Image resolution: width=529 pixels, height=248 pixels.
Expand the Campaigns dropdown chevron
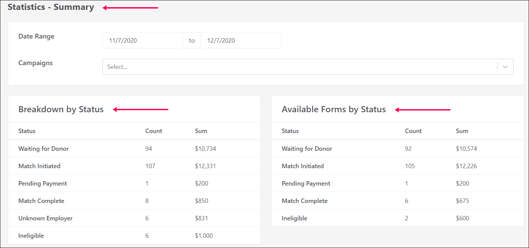[505, 67]
